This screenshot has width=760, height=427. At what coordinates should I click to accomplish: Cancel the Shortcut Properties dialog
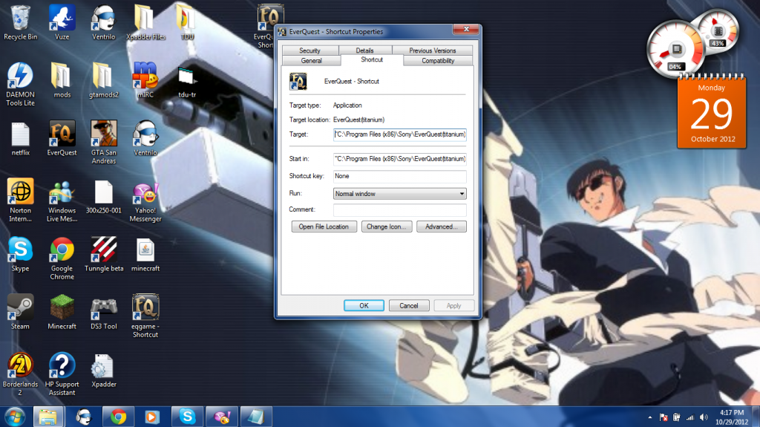(x=409, y=306)
